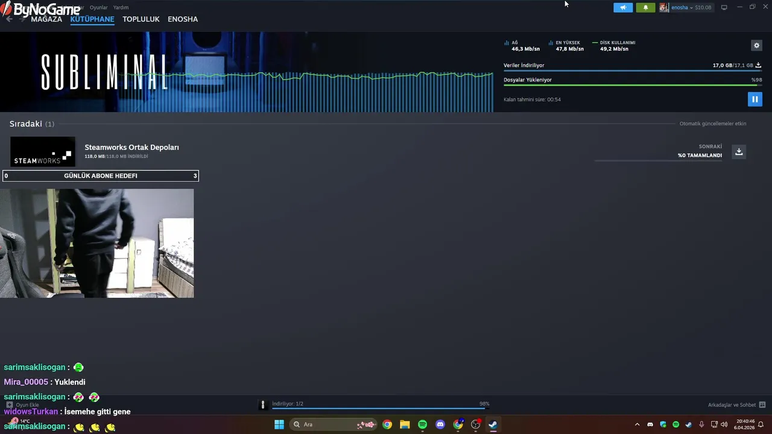Viewport: 772px width, 434px height.
Task: Click the Sıradaki (1) queue heading
Action: tap(32, 124)
